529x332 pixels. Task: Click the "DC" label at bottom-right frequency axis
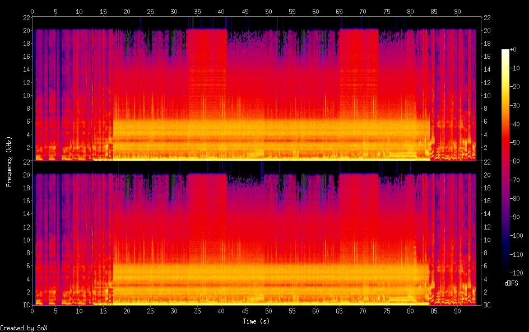tap(488, 305)
